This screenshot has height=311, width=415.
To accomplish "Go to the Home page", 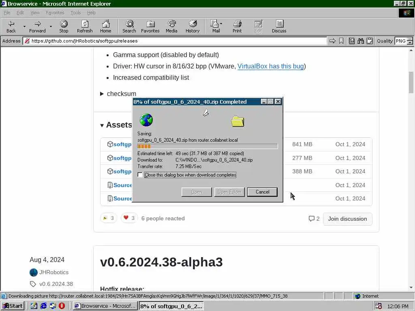I will tap(106, 26).
